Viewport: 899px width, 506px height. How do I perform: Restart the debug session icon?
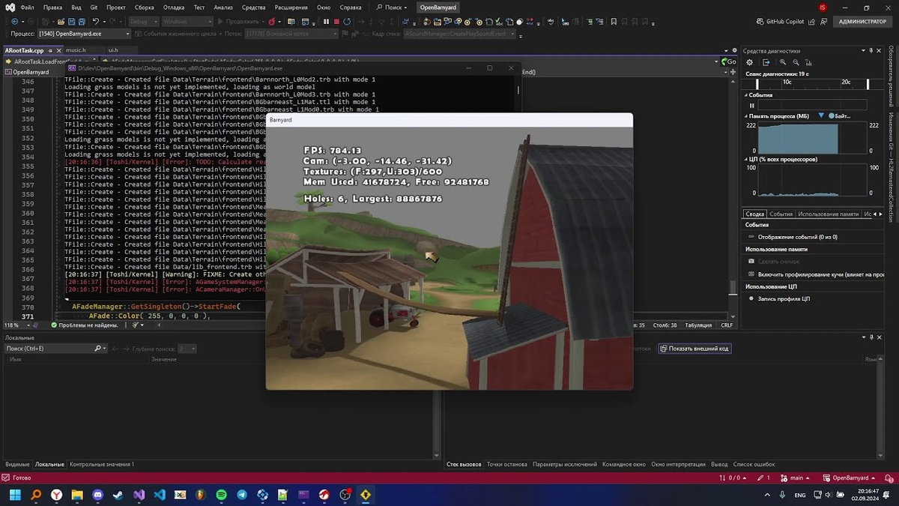(347, 22)
